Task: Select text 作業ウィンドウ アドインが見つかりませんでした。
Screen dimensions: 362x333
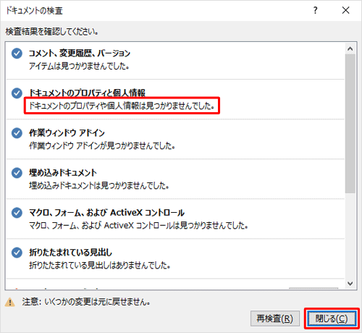Action: point(102,146)
